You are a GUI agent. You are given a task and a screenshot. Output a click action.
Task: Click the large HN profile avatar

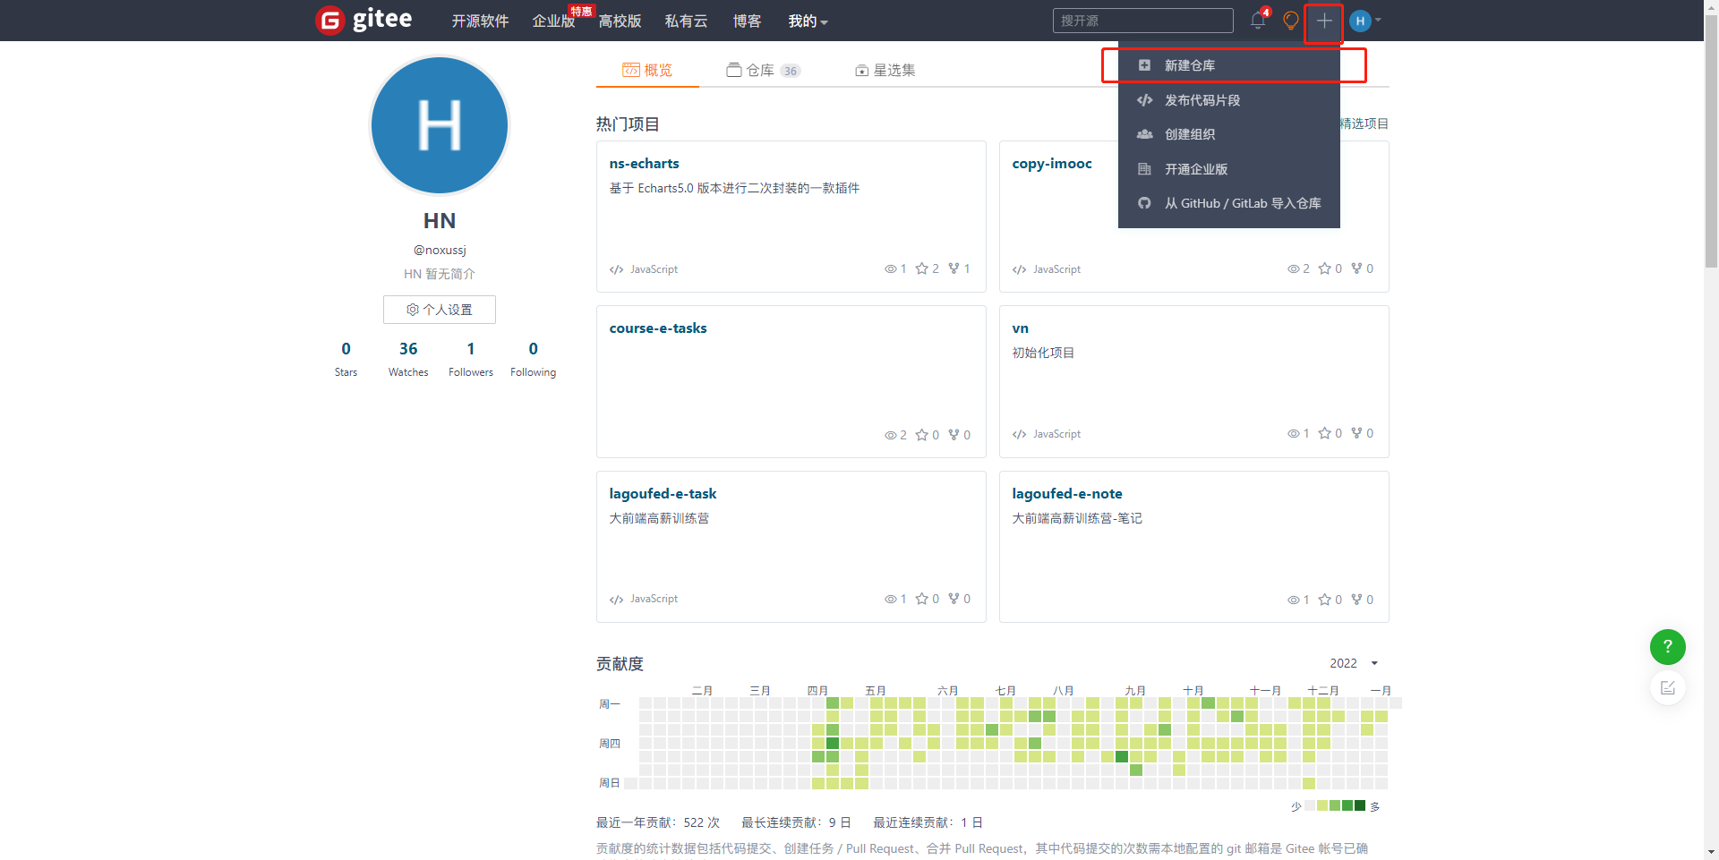pyautogui.click(x=440, y=125)
